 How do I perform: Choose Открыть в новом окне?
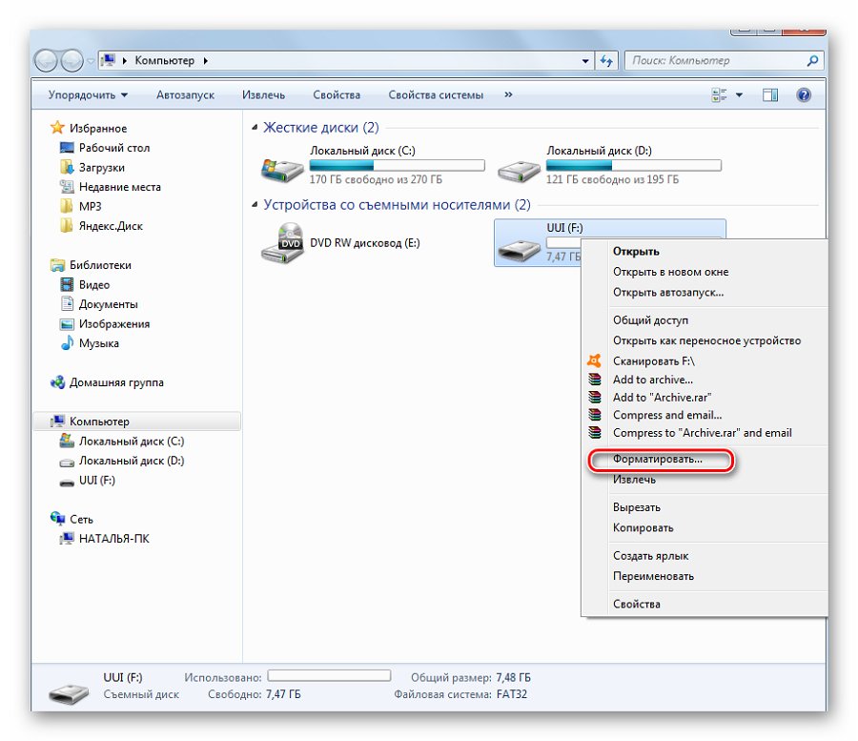(x=670, y=272)
